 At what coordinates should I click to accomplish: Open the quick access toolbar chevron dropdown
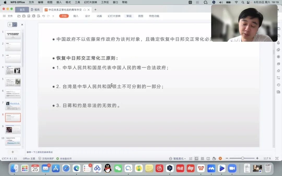coord(53,16)
